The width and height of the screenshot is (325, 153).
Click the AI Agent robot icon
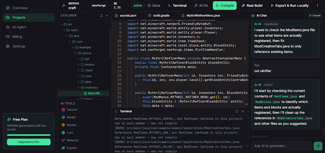click(x=8, y=27)
